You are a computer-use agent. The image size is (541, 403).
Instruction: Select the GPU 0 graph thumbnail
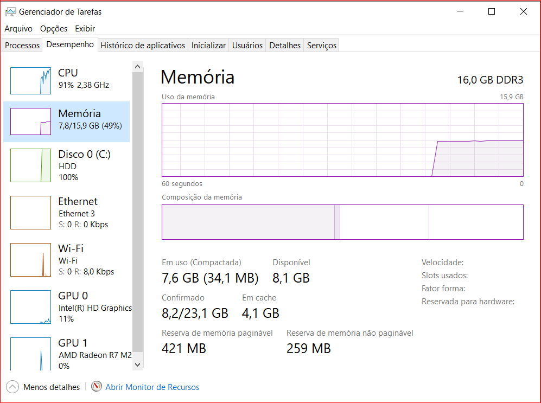pos(30,307)
